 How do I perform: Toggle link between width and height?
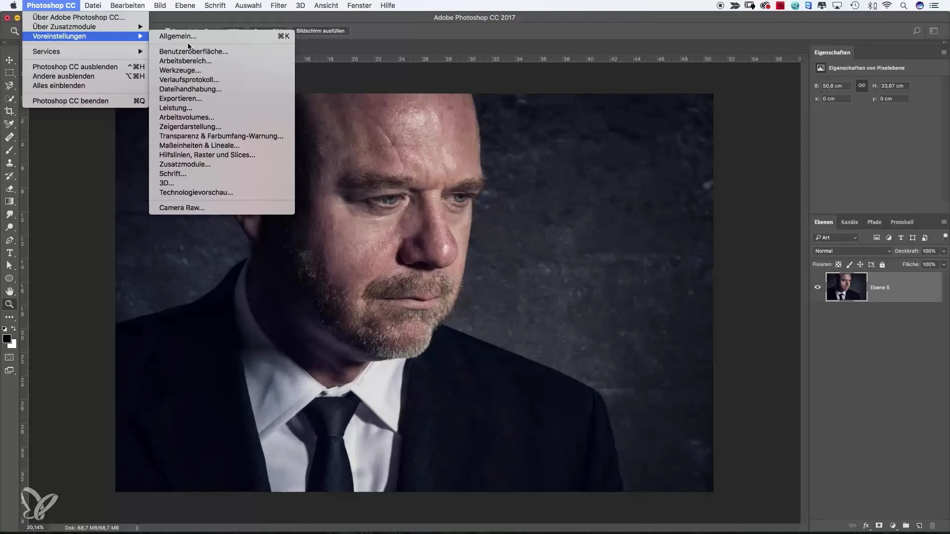[x=861, y=86]
